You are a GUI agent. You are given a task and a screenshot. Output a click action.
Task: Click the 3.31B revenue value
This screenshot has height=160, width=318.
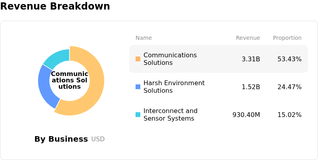tap(251, 59)
